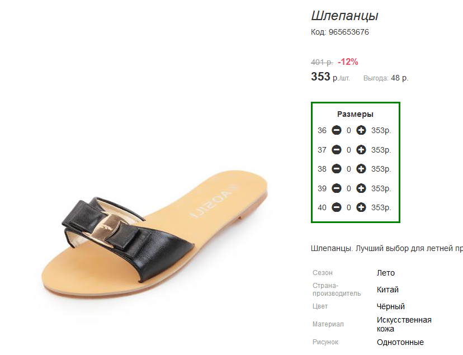
Task: Remove one pair of size 37
Action: coord(336,150)
